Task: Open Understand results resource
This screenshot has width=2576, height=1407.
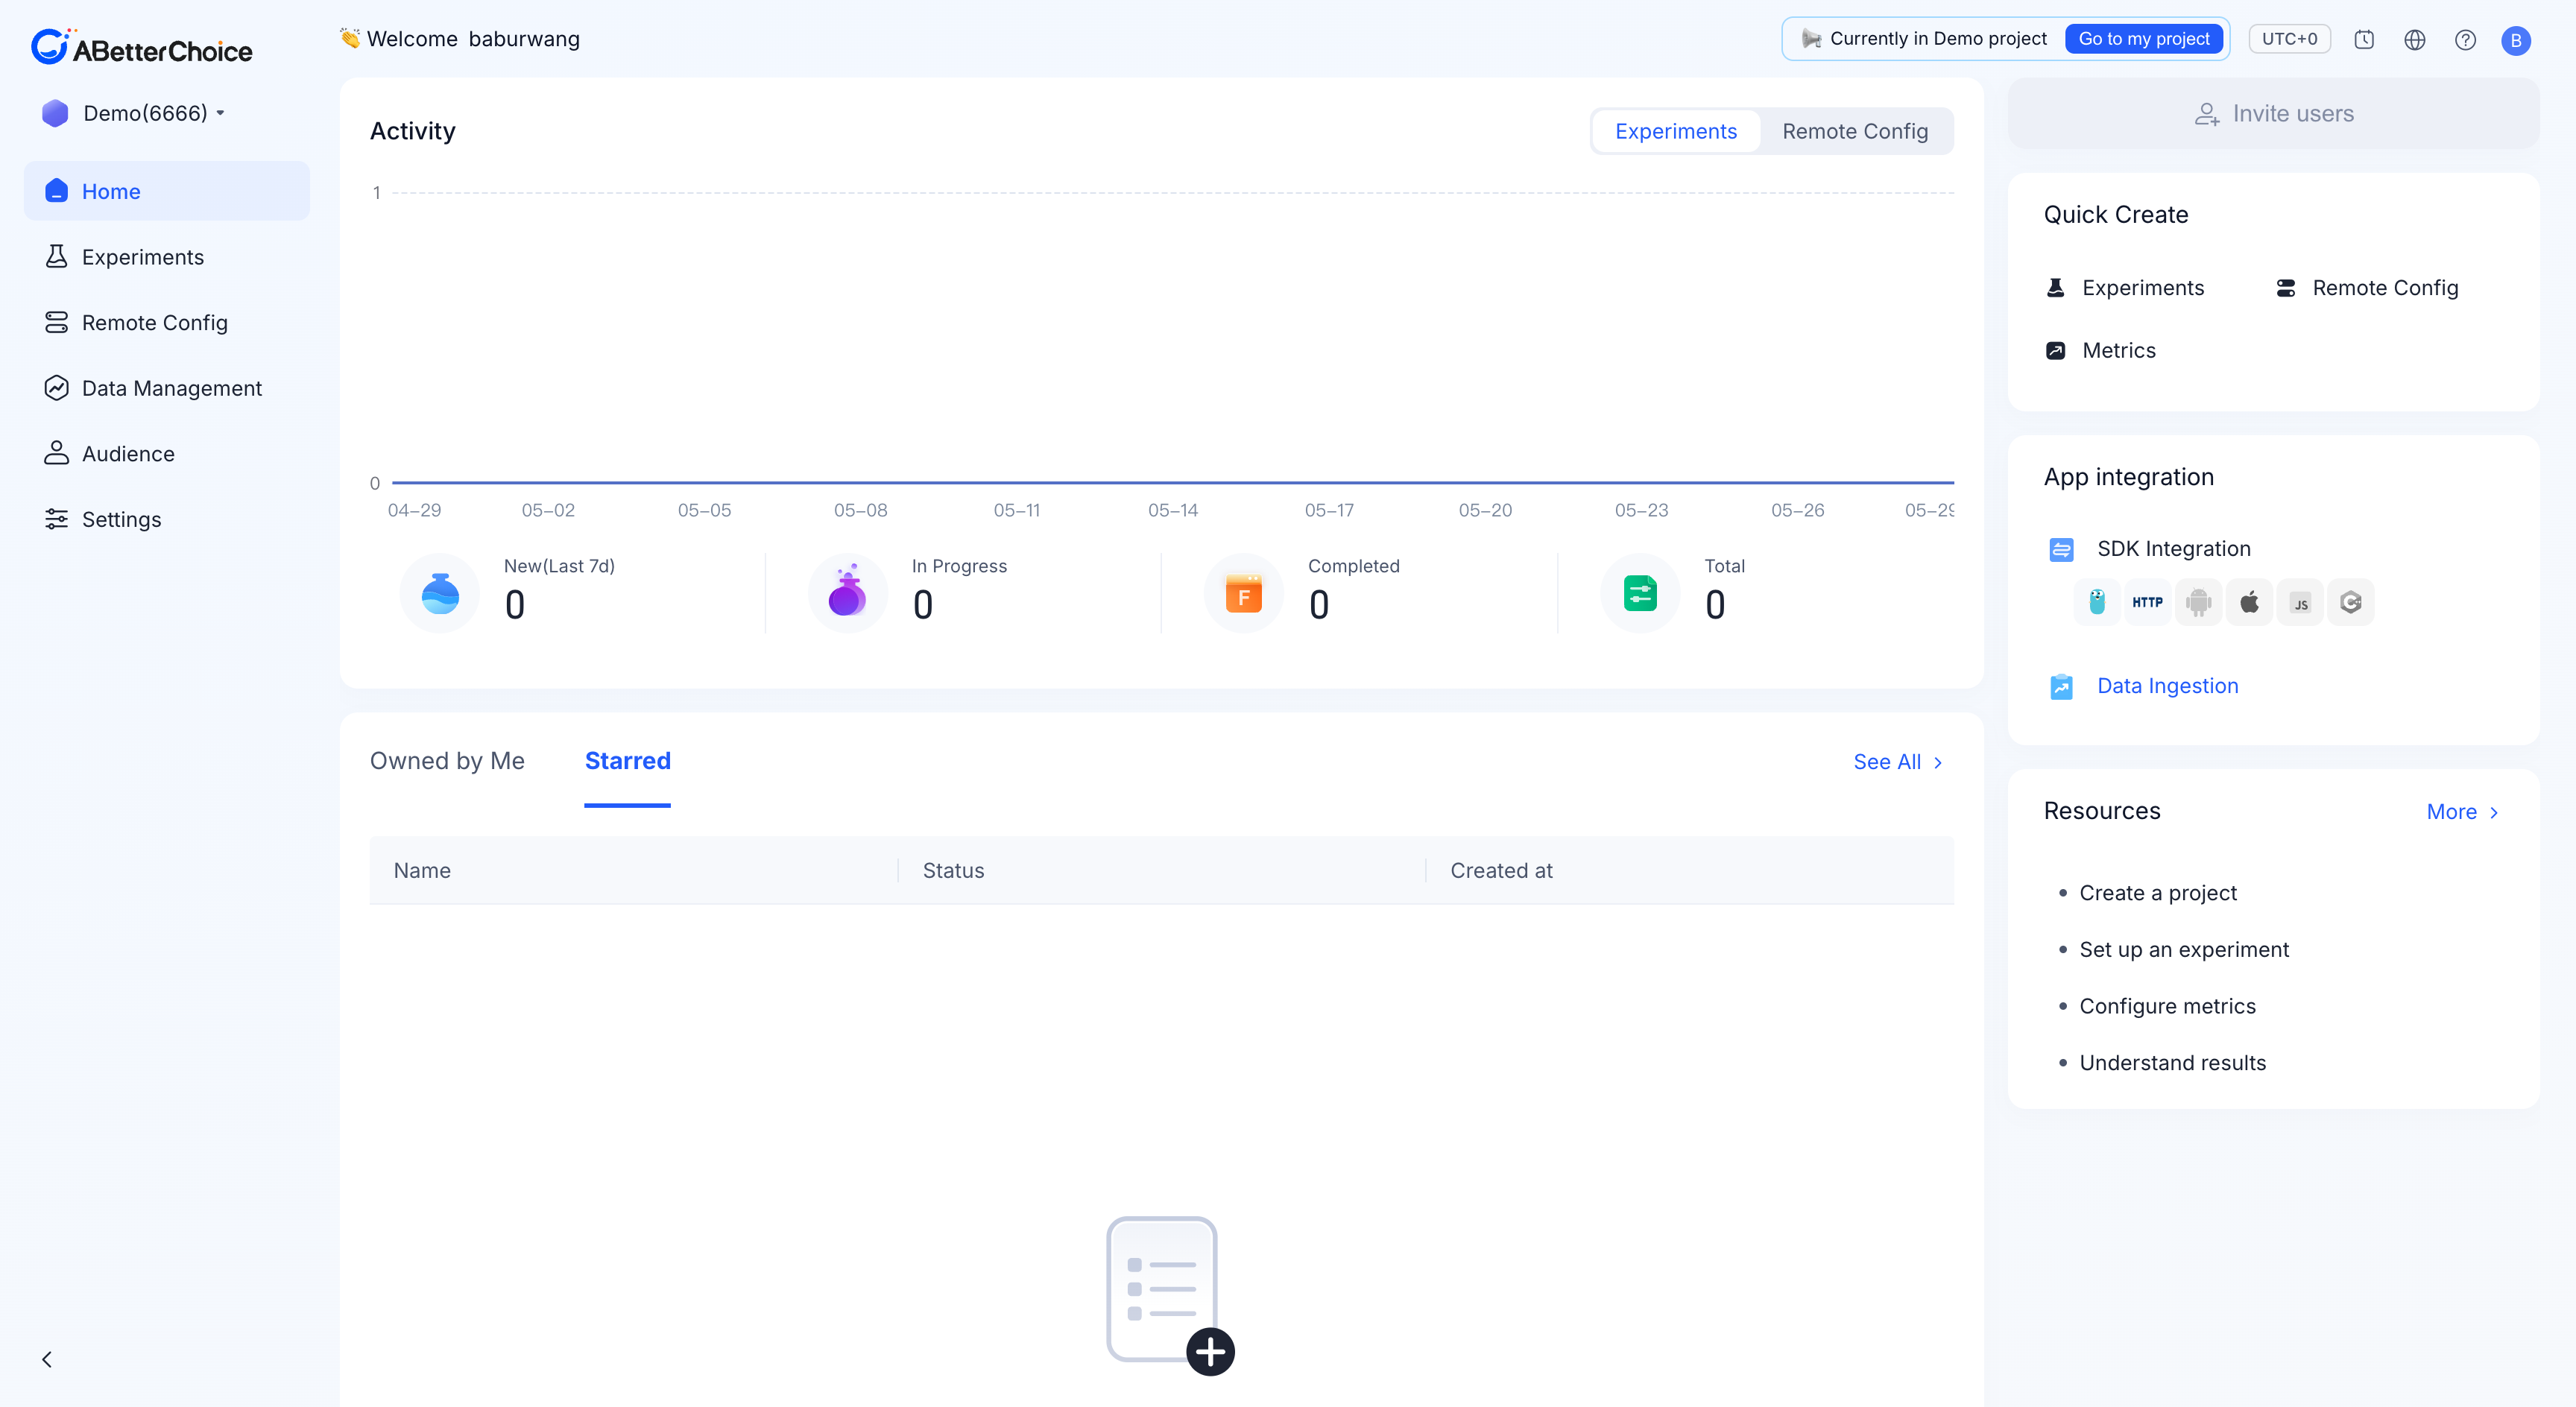Action: [x=2172, y=1063]
